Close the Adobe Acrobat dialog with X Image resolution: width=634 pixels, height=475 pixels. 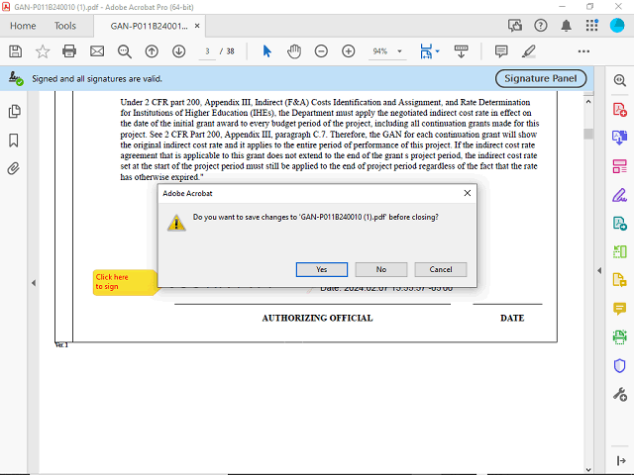[x=467, y=193]
